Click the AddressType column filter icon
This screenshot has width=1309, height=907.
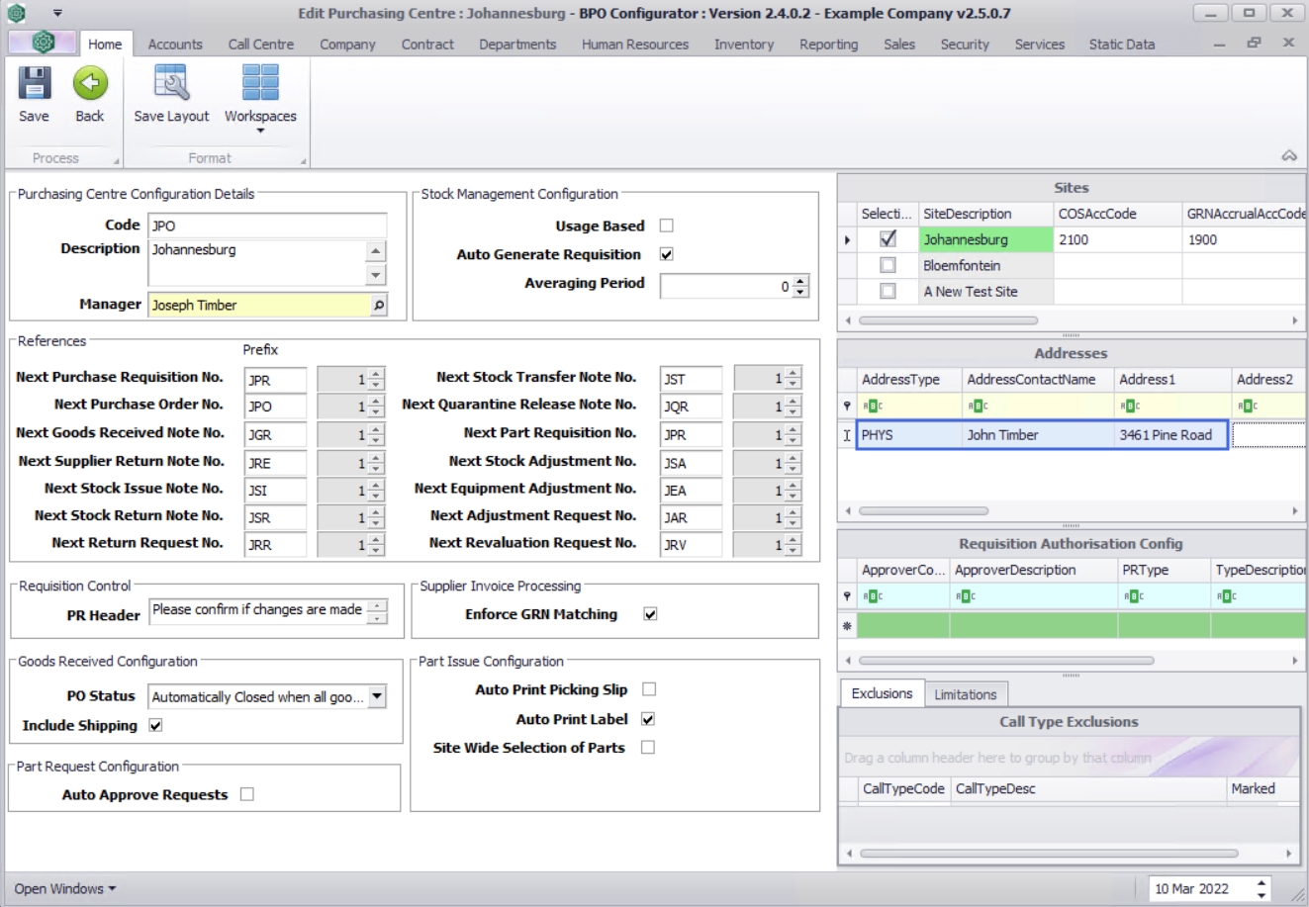[x=872, y=406]
